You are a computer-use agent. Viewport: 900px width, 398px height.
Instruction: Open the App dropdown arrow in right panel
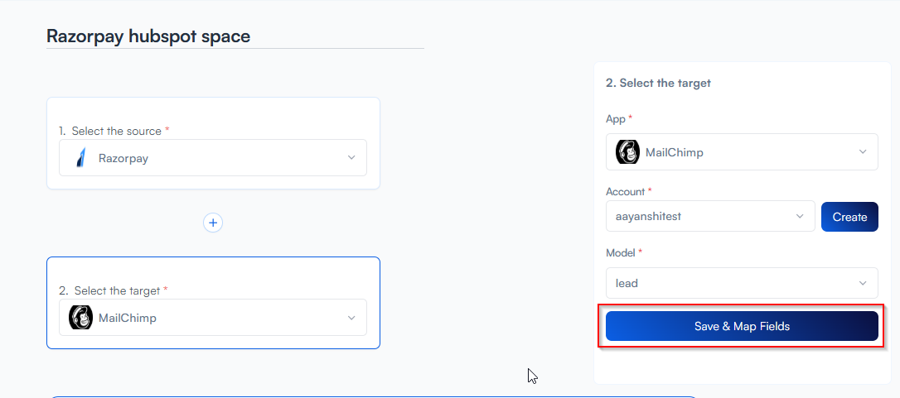click(863, 152)
